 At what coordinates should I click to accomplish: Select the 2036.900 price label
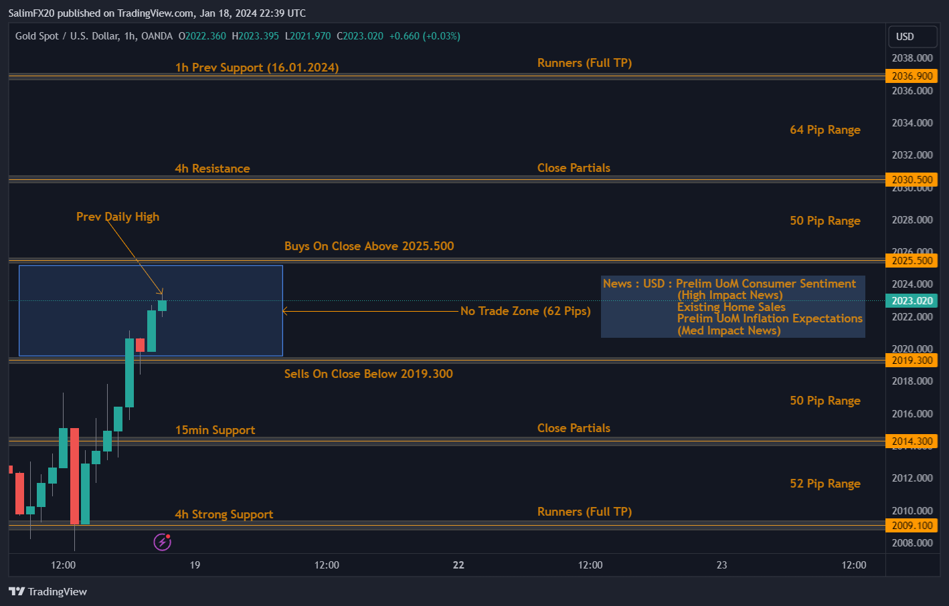coord(912,76)
